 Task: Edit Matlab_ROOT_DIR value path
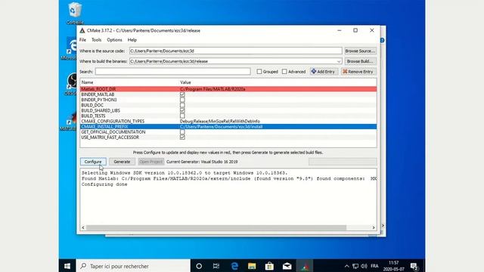coord(213,89)
